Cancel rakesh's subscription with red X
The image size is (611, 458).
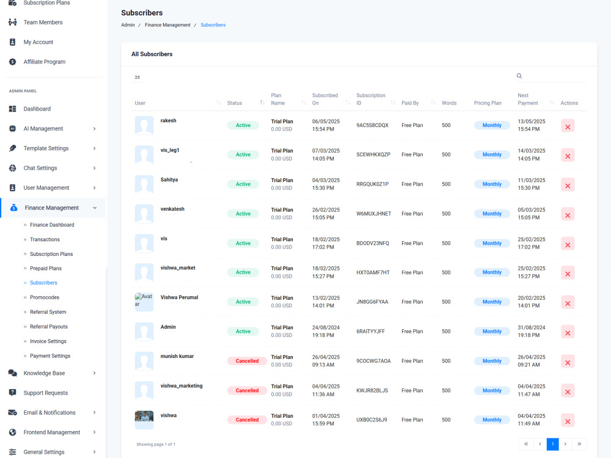568,126
